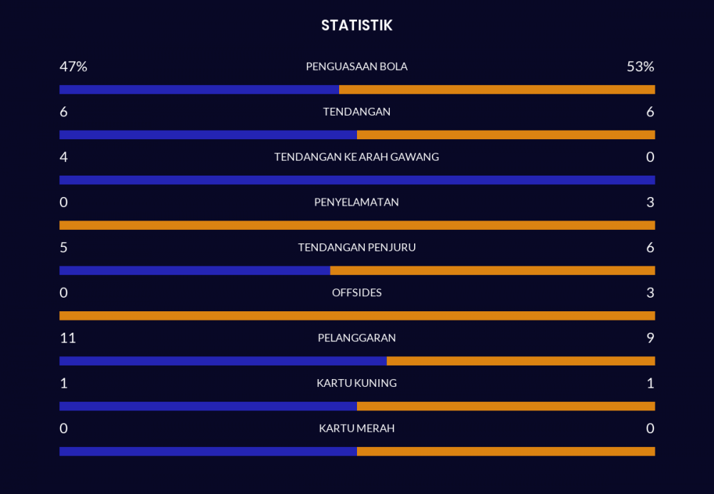Click the orange part of the Pelanggaran bar
Image resolution: width=714 pixels, height=494 pixels.
pos(521,361)
